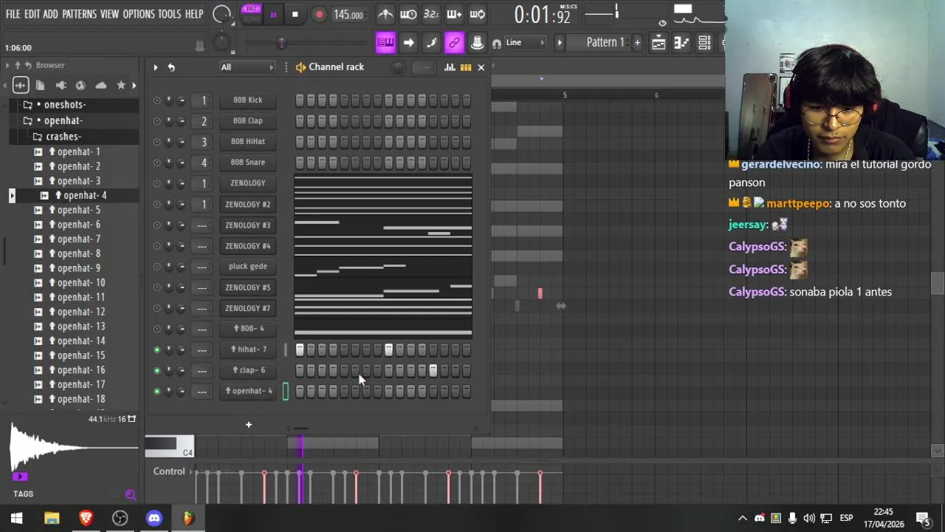Select sample openhat- 12 in browser

(x=80, y=312)
